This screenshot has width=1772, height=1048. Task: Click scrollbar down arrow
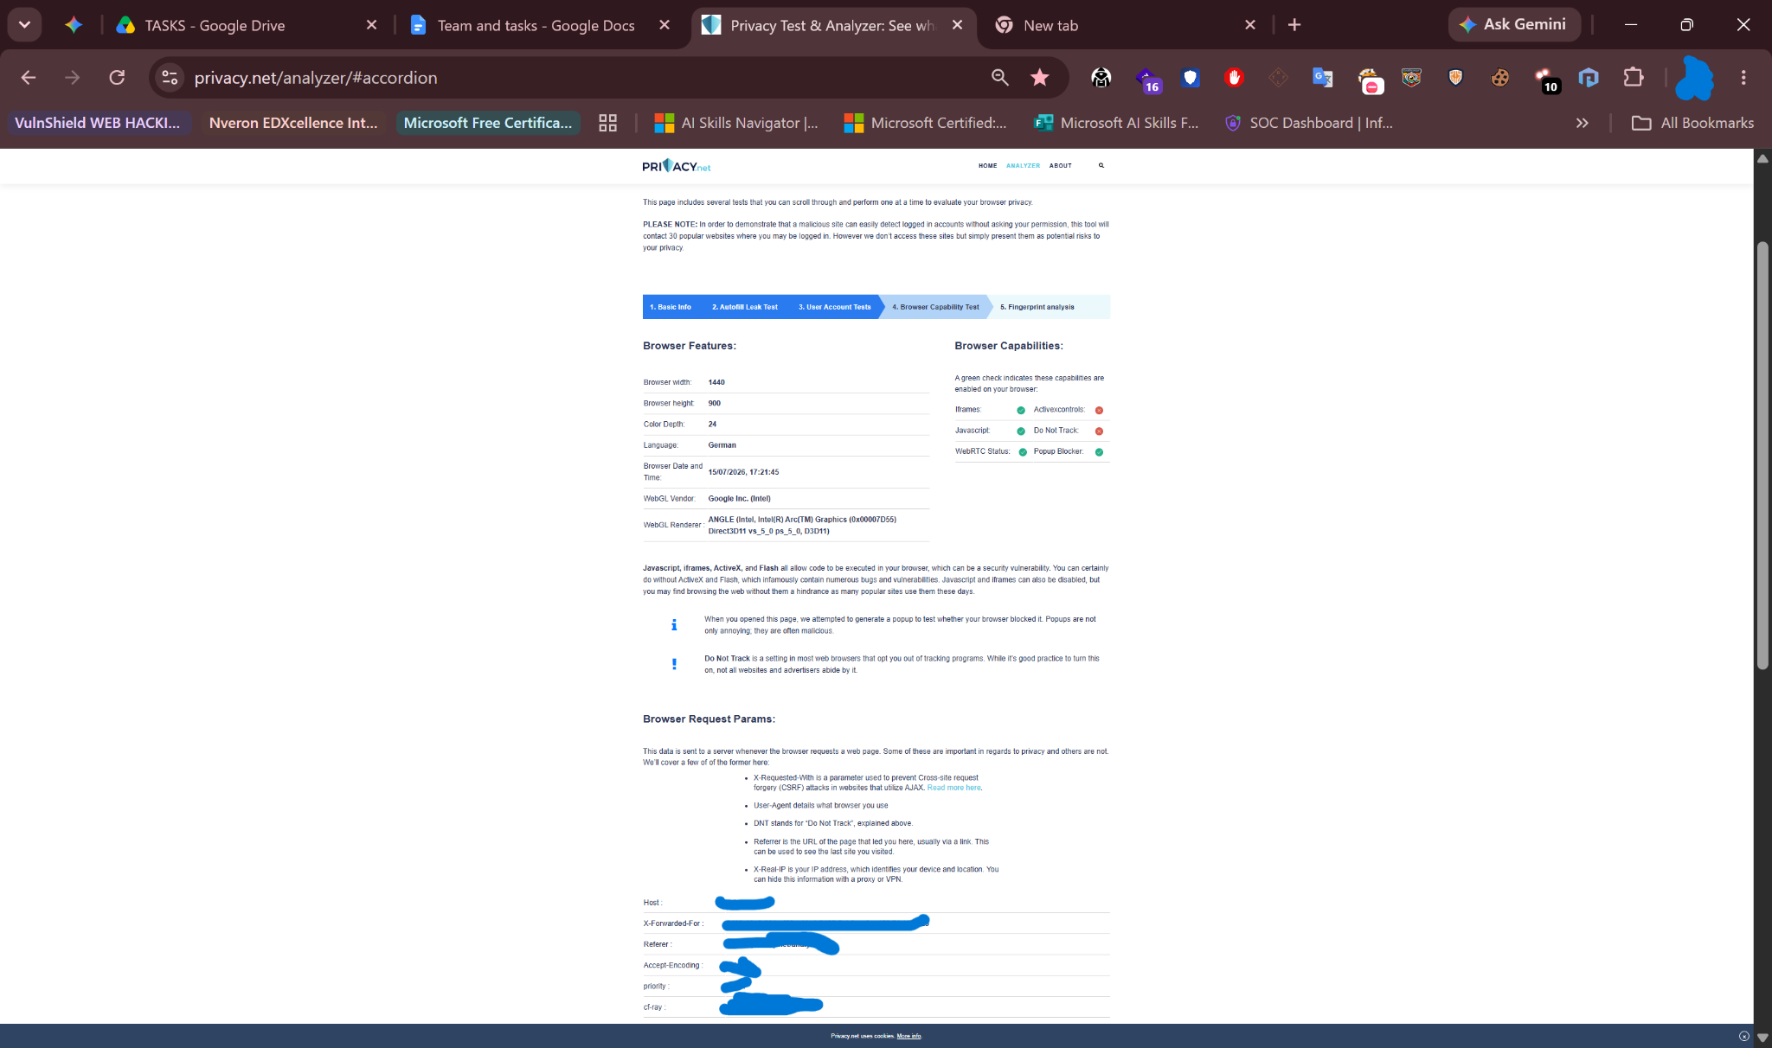coord(1762,1038)
